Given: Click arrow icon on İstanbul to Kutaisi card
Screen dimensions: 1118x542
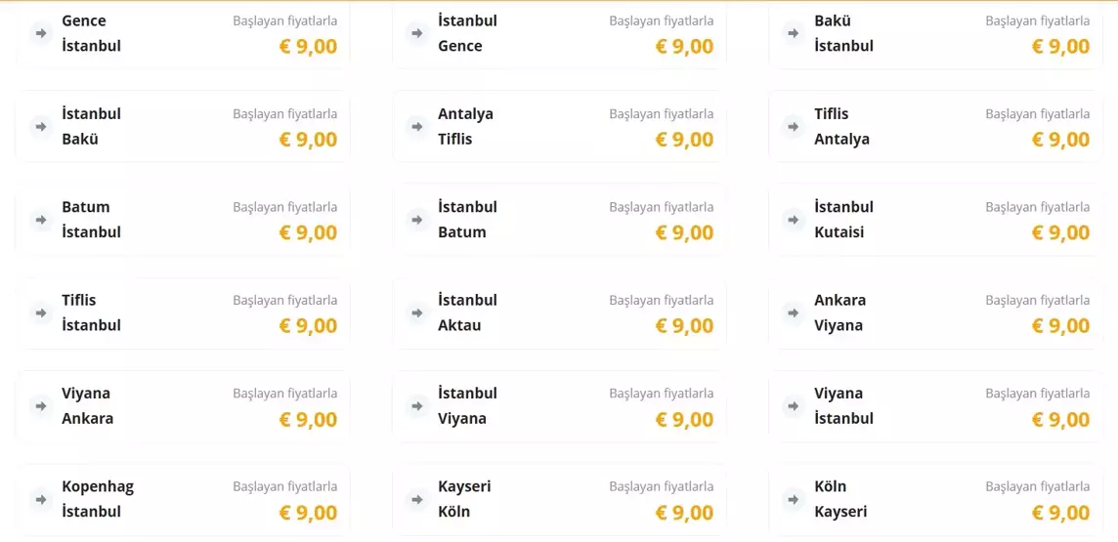Looking at the screenshot, I should coord(794,220).
